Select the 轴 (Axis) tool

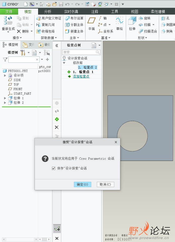click(x=102, y=18)
